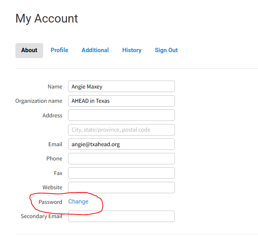Focus the Email field showing angie@txahead.org
The image size is (258, 243).
121,144
